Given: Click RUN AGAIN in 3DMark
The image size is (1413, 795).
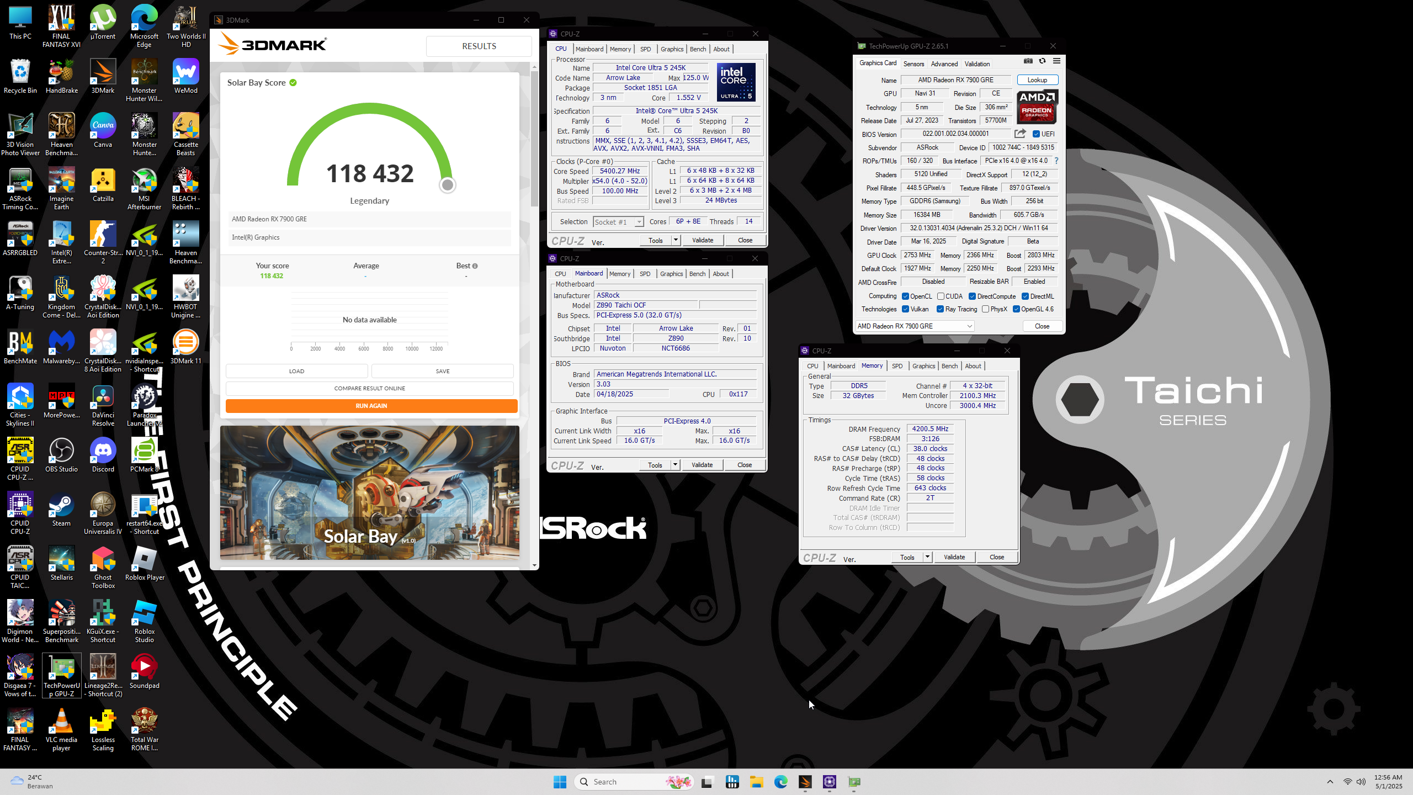Looking at the screenshot, I should (371, 406).
